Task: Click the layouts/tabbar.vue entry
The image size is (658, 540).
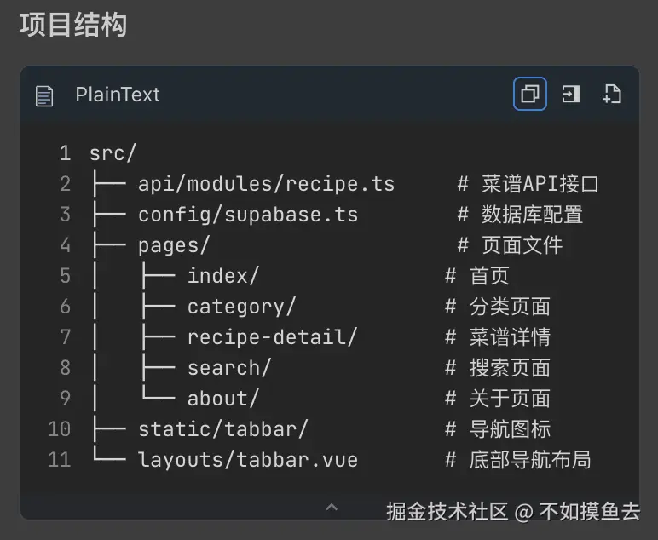Action: [x=247, y=460]
